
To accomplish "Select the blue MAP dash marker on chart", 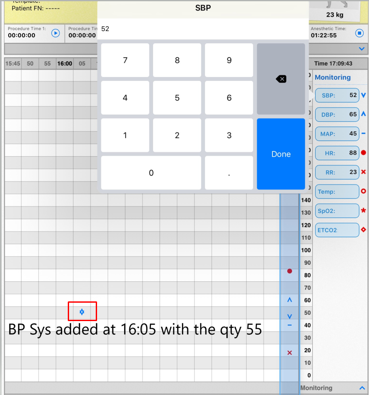I will 290,325.
